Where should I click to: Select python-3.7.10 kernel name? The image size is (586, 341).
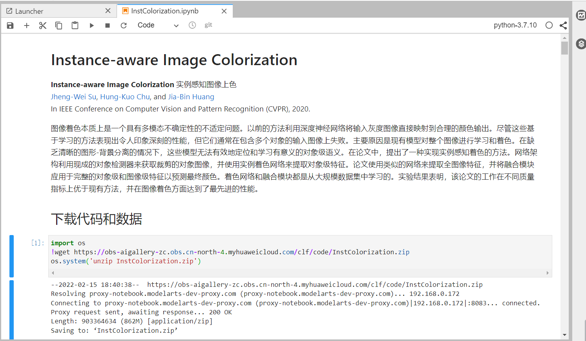point(515,25)
